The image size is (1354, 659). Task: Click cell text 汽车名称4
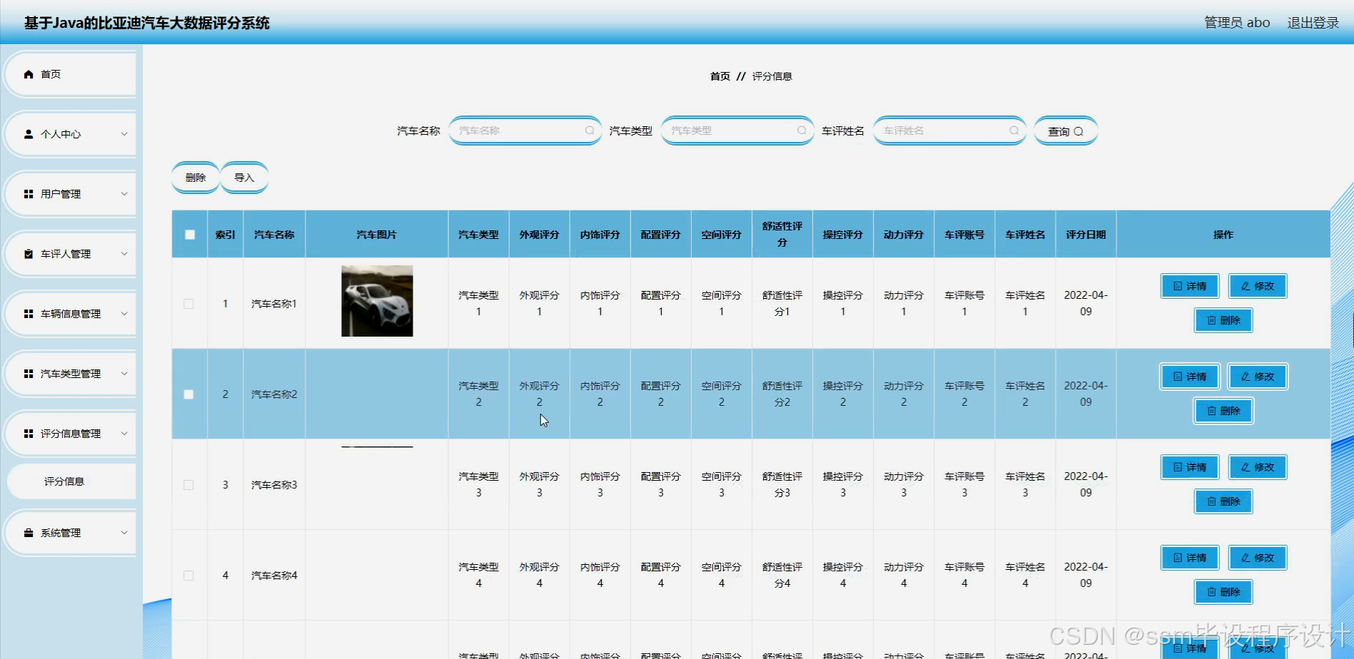(274, 576)
